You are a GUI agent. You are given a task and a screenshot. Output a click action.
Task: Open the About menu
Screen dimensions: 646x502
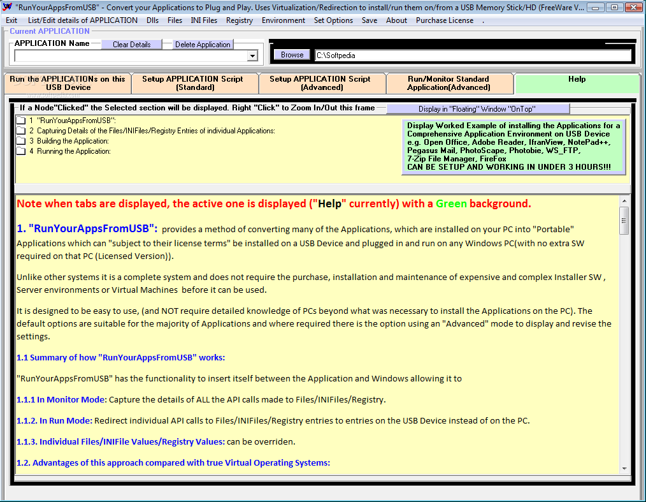click(396, 20)
